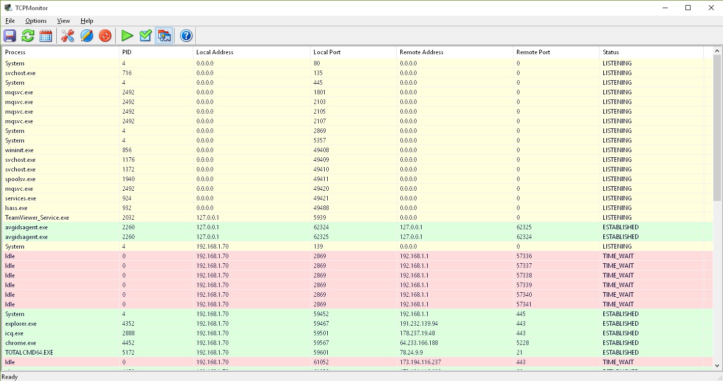Viewport: 723px width, 381px height.
Task: Open the File menu
Action: [10, 21]
